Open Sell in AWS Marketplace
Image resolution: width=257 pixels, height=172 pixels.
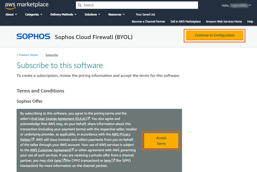tap(185, 22)
